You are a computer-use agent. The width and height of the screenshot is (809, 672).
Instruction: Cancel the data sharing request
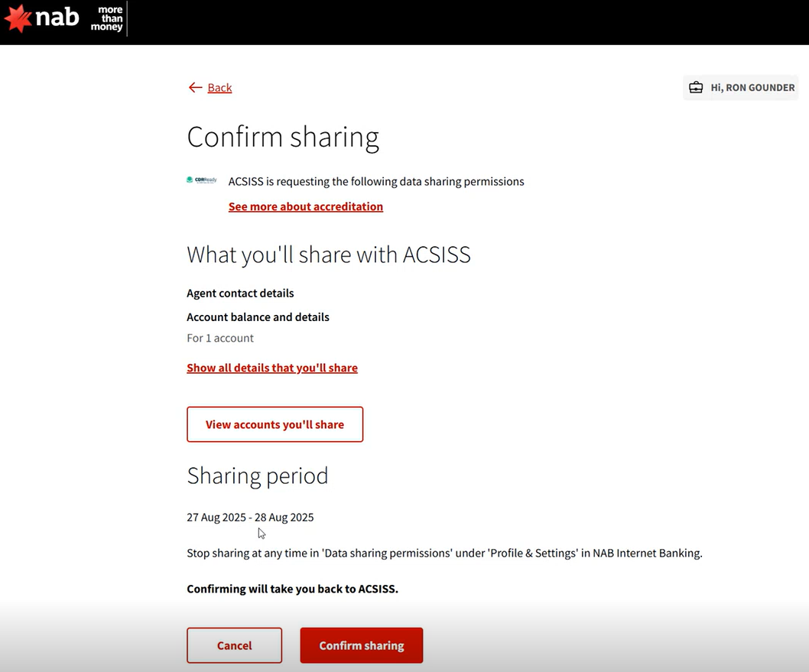[x=234, y=645]
